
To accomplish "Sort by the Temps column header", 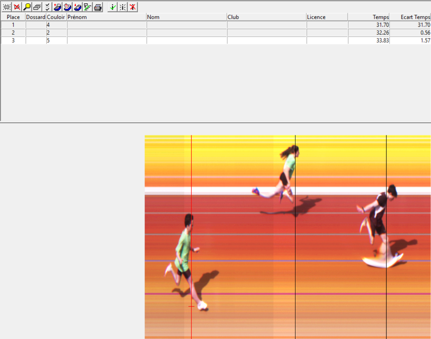I will tap(368, 17).
